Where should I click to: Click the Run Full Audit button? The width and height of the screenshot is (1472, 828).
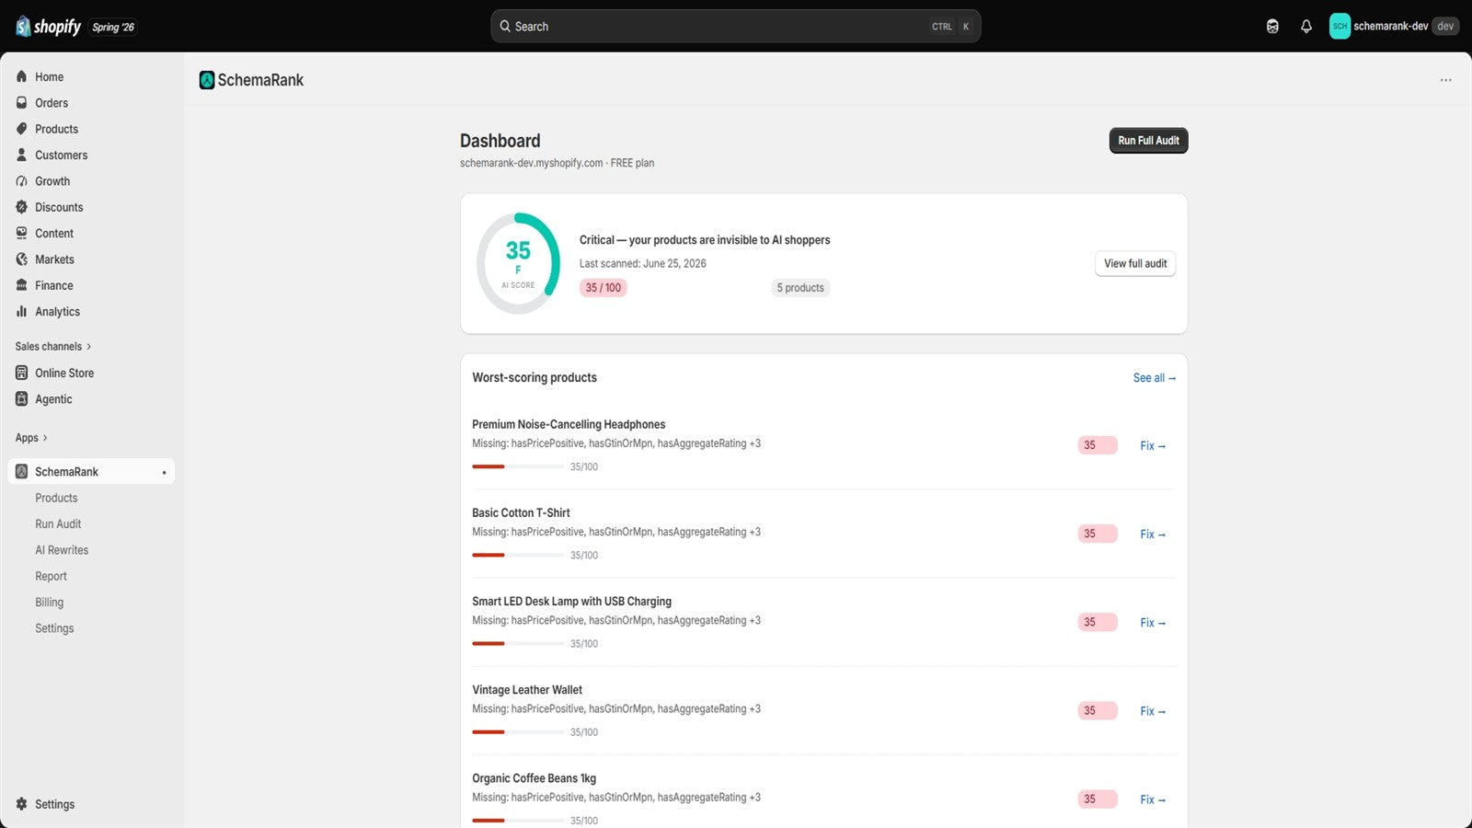pos(1148,141)
